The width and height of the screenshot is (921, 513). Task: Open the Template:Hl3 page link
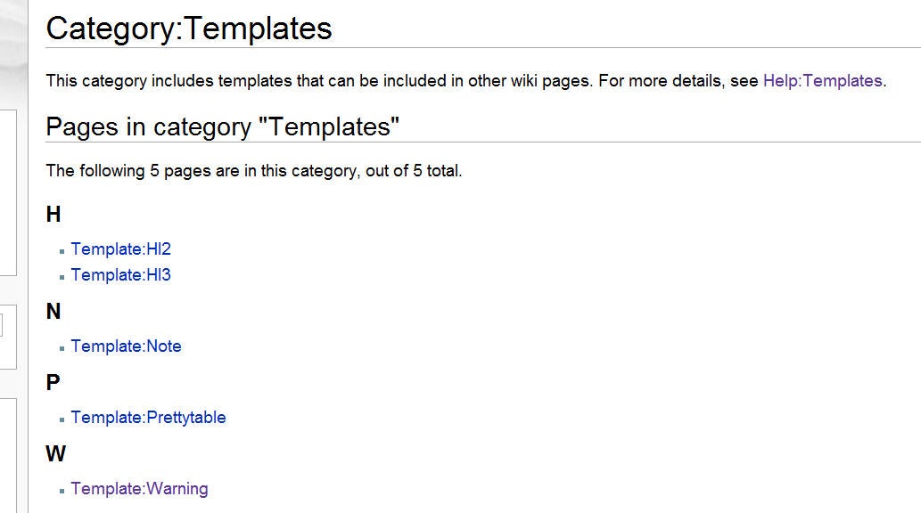[121, 274]
